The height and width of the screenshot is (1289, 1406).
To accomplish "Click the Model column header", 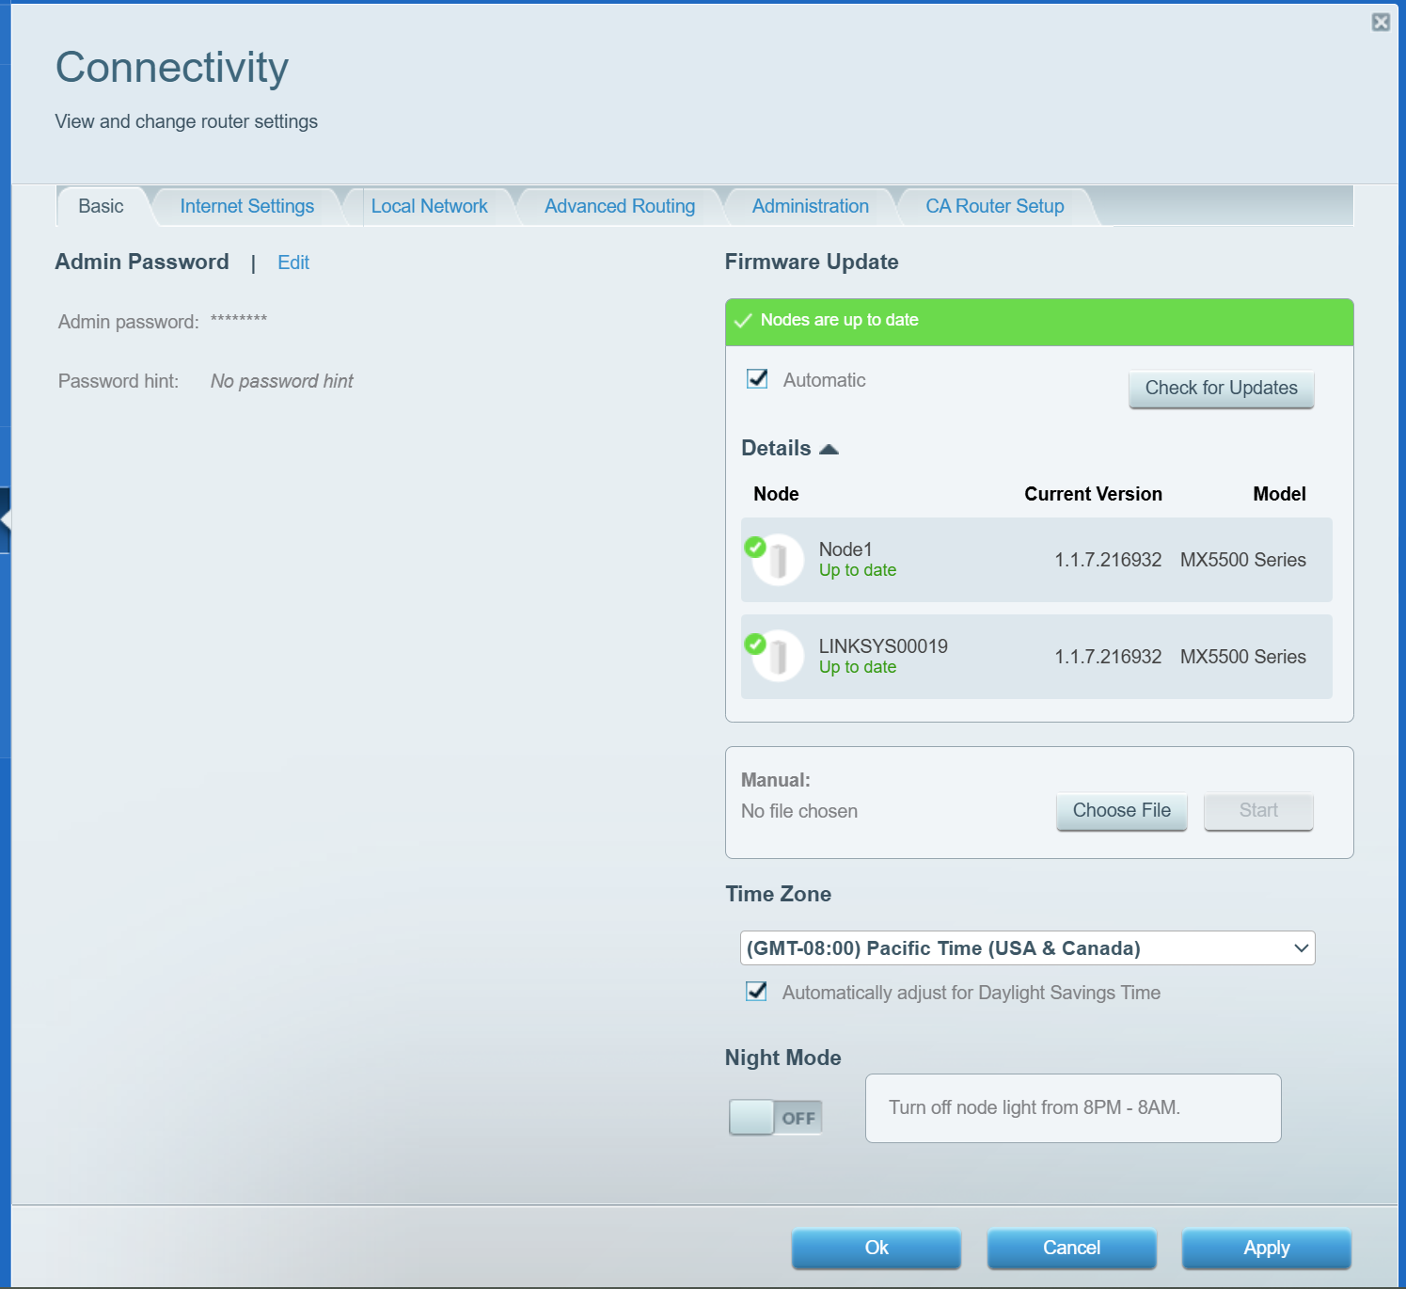I will 1279,494.
